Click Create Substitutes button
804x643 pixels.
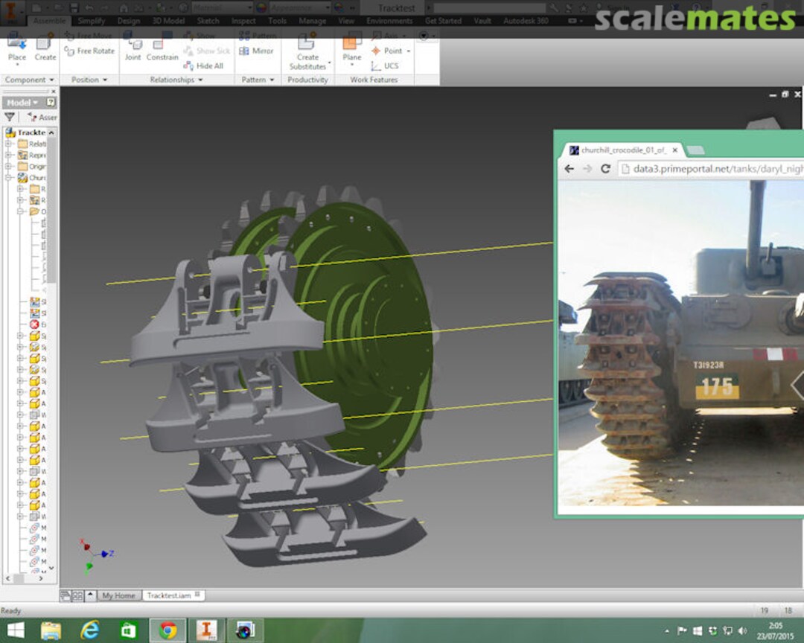point(307,52)
